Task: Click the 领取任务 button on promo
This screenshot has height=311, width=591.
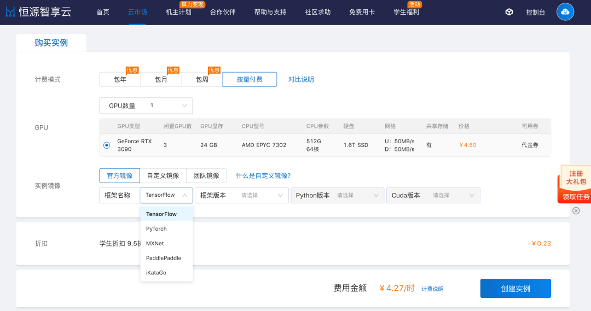Action: click(576, 197)
